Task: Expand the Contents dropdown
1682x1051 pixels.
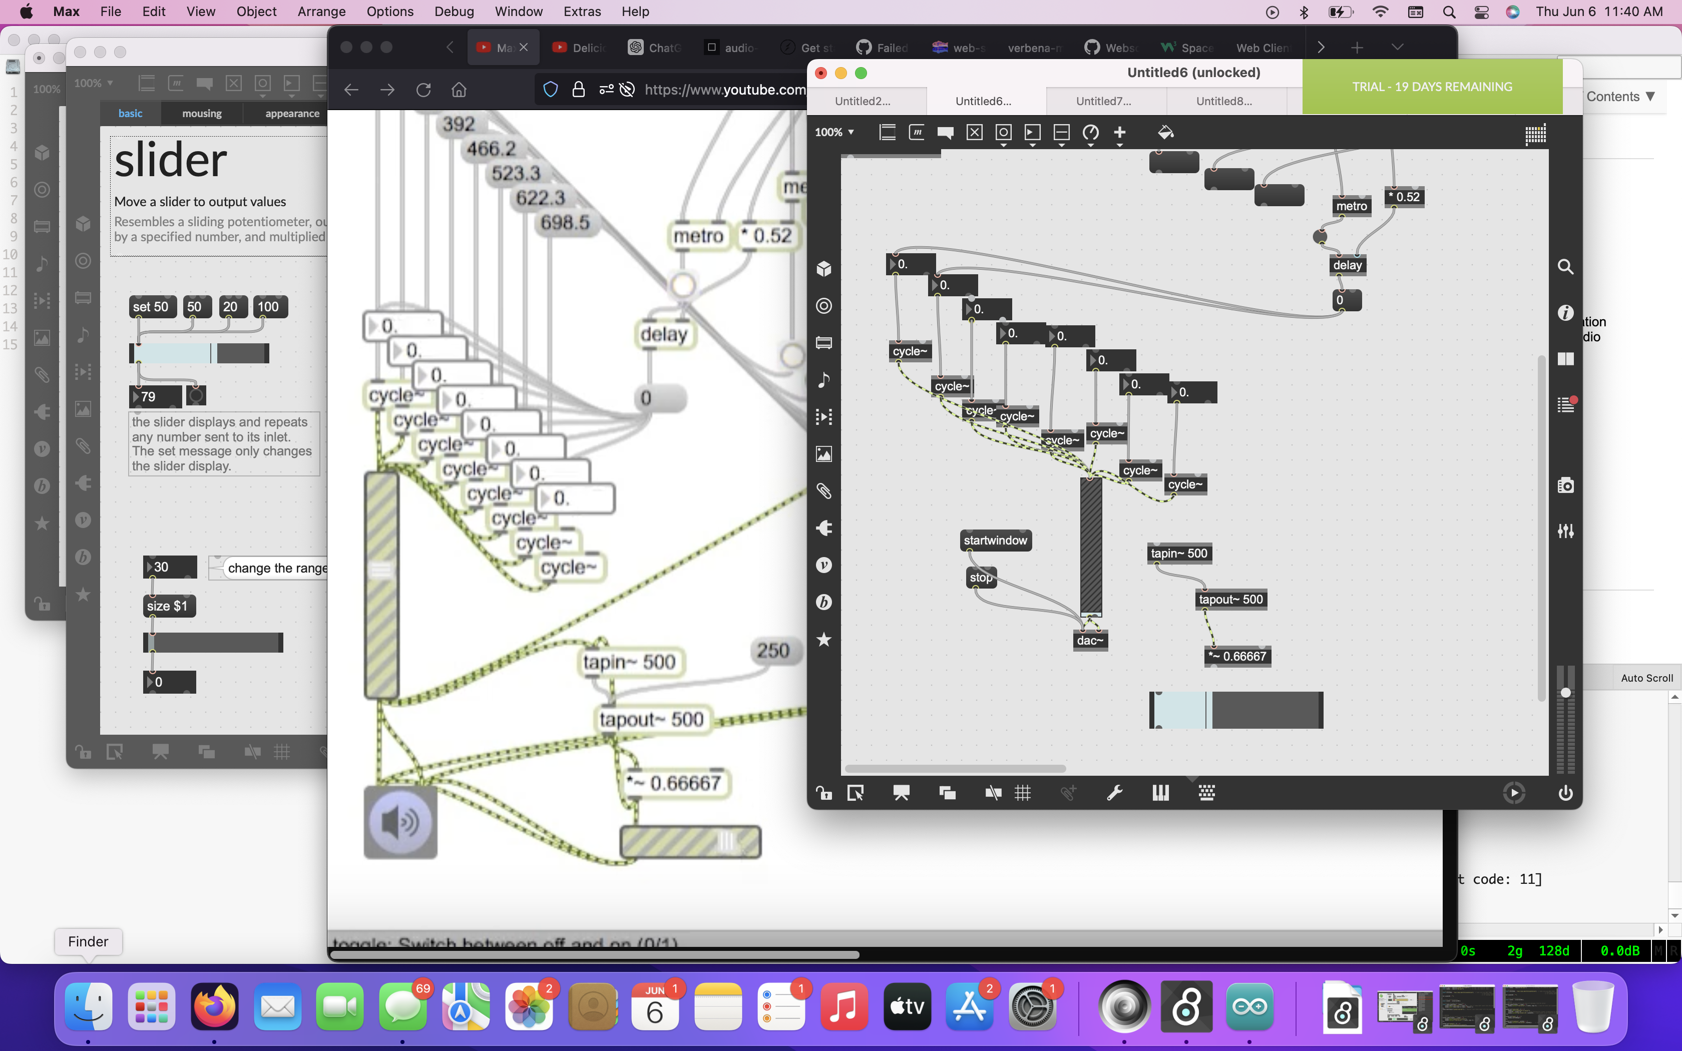Action: pyautogui.click(x=1621, y=97)
